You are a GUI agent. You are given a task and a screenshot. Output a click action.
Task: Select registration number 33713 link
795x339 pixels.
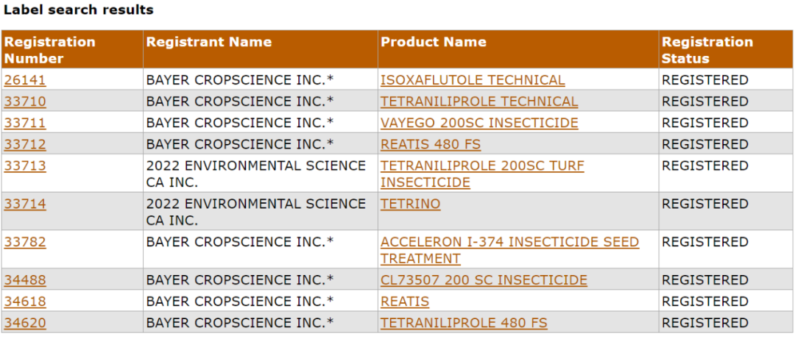coord(24,166)
